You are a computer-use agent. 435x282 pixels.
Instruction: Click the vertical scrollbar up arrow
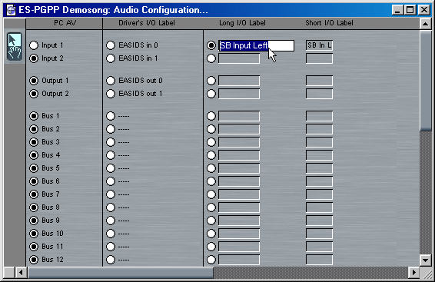425,24
